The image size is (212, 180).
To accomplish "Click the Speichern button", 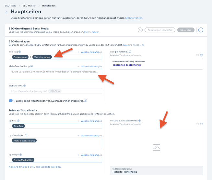I will click(x=186, y=30).
